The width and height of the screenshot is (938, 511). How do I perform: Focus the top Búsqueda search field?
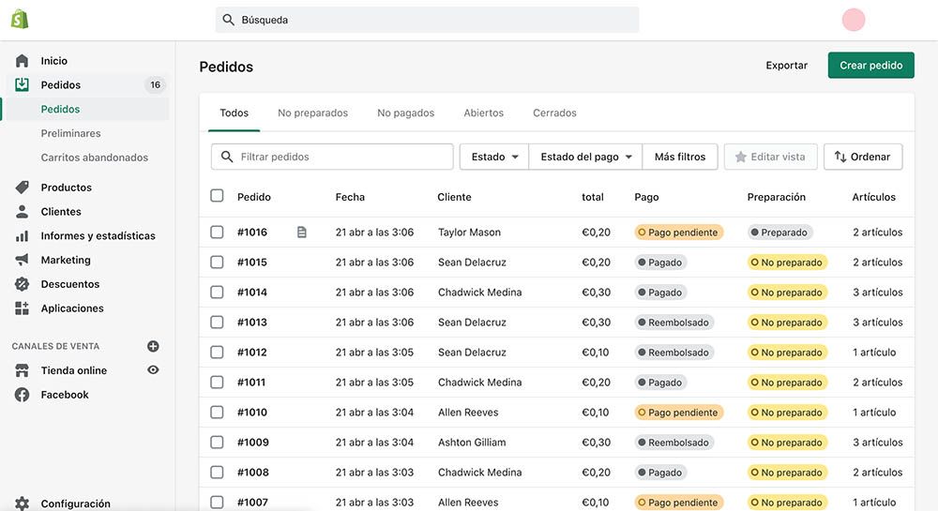coord(427,20)
